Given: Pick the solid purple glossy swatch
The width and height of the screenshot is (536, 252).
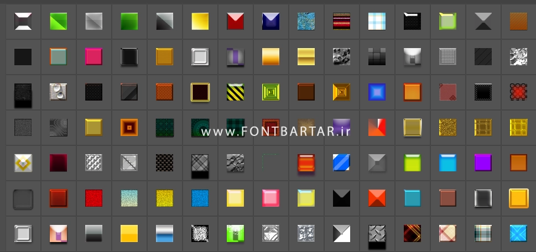Looking at the screenshot, I should tap(483, 162).
